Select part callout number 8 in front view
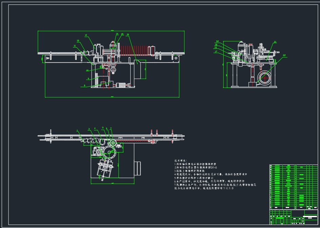 tap(85, 86)
